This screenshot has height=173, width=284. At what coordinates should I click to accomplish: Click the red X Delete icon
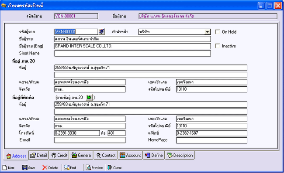click(x=45, y=168)
